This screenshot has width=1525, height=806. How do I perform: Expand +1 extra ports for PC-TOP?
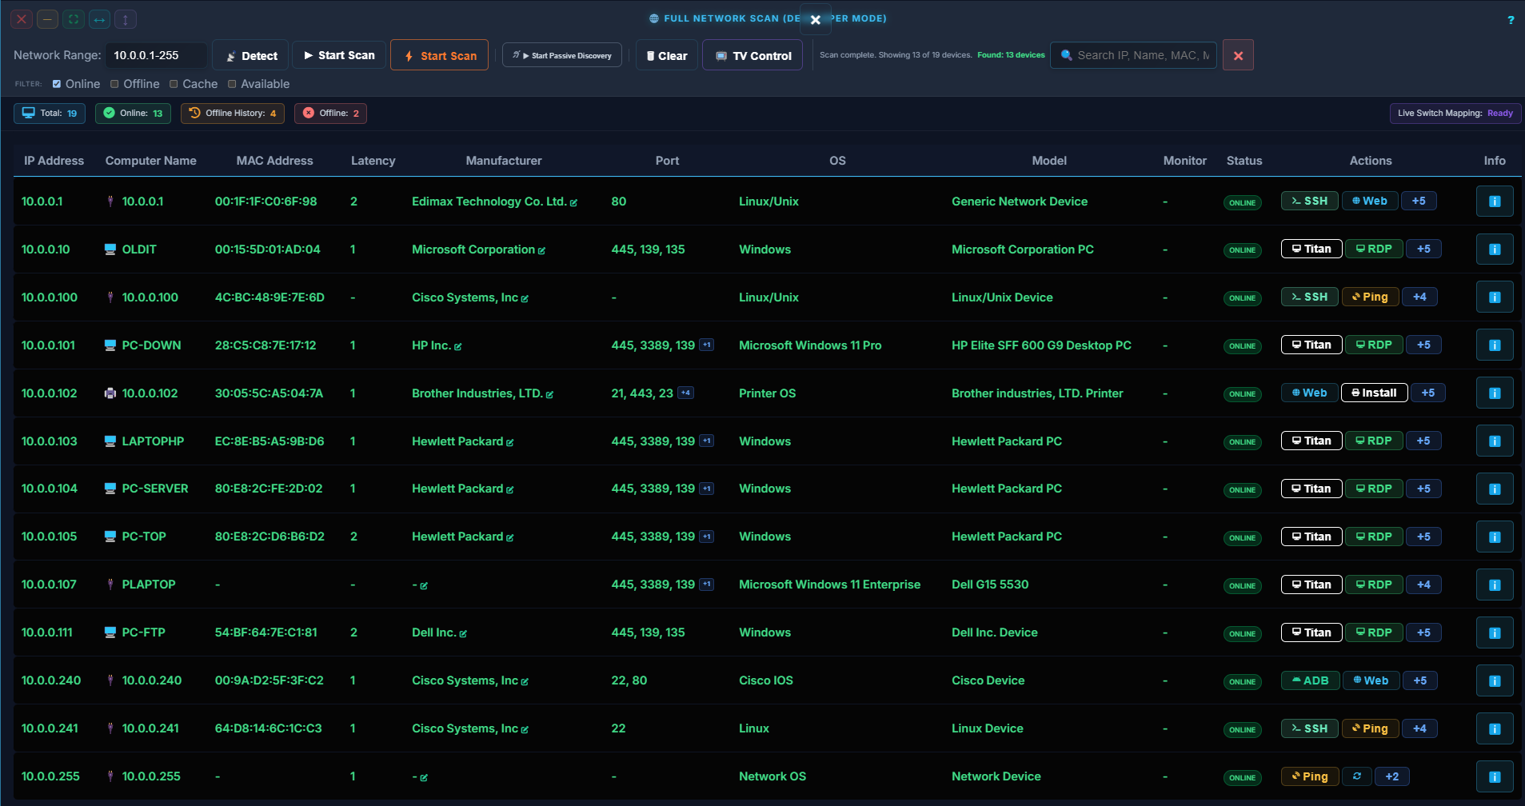[x=707, y=537]
